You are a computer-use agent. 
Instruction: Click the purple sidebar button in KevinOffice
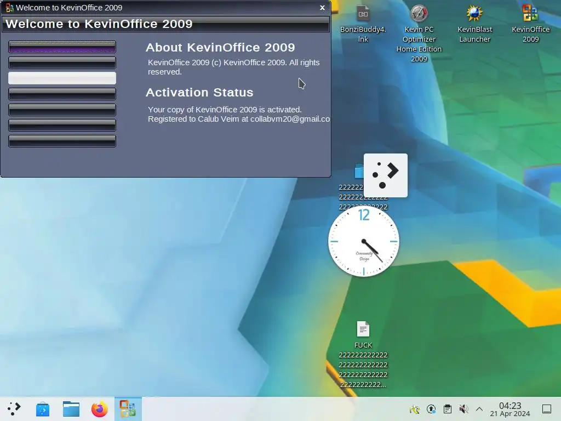click(62, 47)
